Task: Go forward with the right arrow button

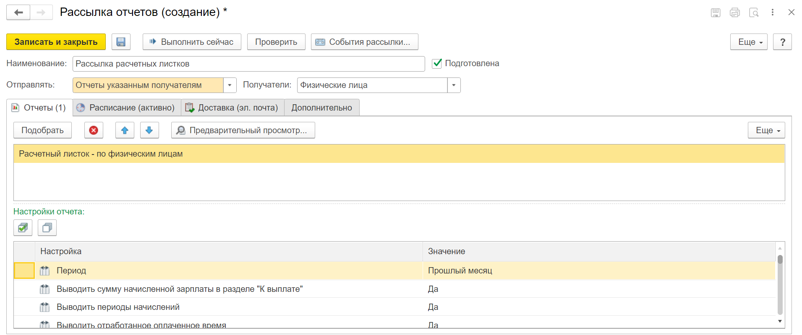Action: 41,12
